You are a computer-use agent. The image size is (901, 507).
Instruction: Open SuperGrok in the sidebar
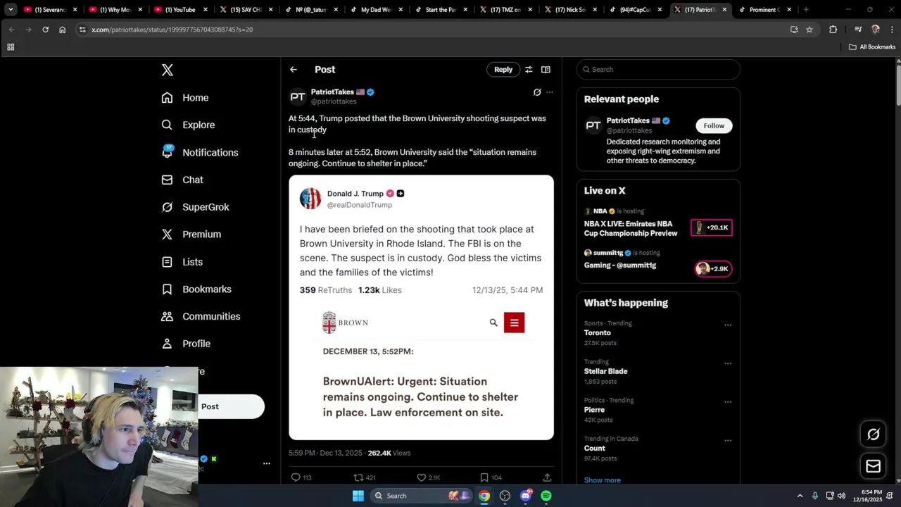(195, 207)
